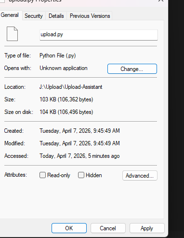This screenshot has height=238, width=184.
Task: Open the Previous Versions tab
Action: (x=90, y=16)
